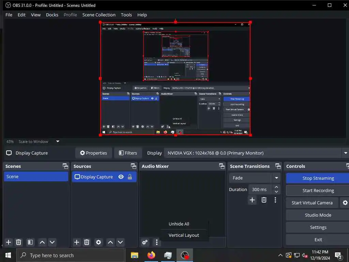
Task: Add a new scene with plus icon
Action: click(9, 242)
